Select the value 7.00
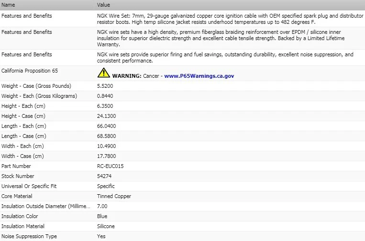The height and width of the screenshot is (241, 365). (102, 206)
